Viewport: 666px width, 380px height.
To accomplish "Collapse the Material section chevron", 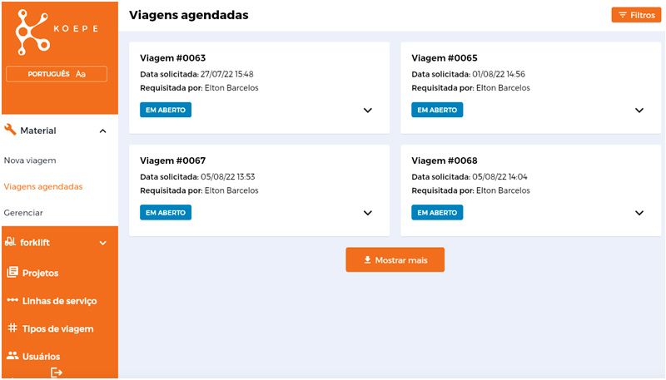I will (x=102, y=131).
